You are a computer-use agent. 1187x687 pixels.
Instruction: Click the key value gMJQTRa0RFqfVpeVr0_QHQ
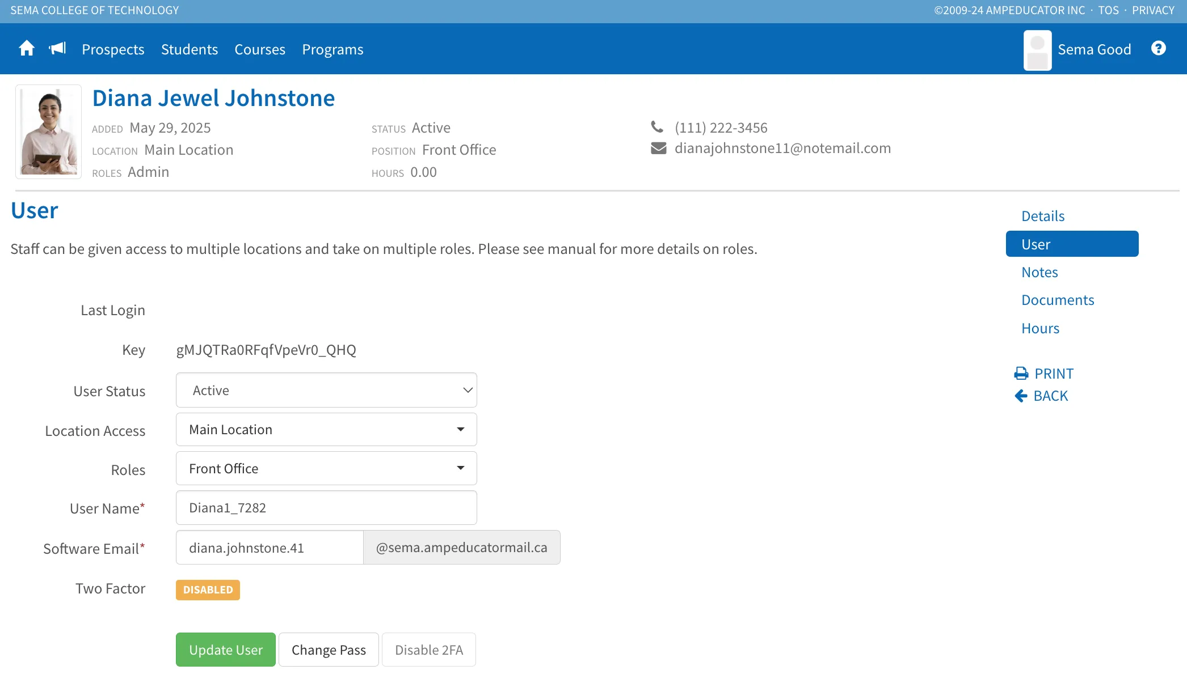(266, 350)
